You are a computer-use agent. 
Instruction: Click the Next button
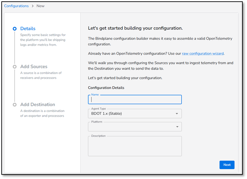(227, 165)
